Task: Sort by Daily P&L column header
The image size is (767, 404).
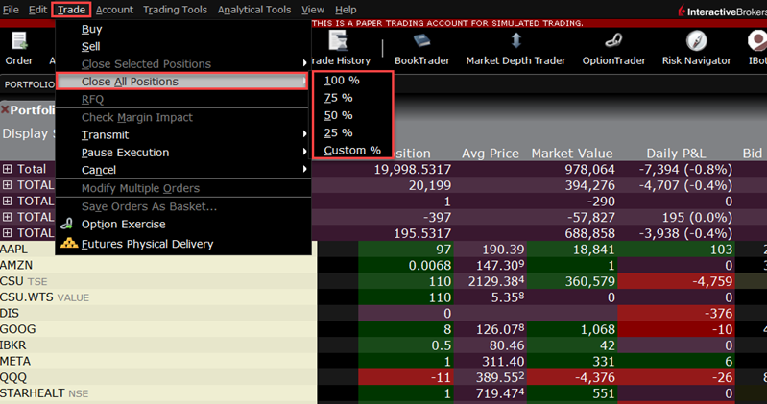Action: pos(676,154)
